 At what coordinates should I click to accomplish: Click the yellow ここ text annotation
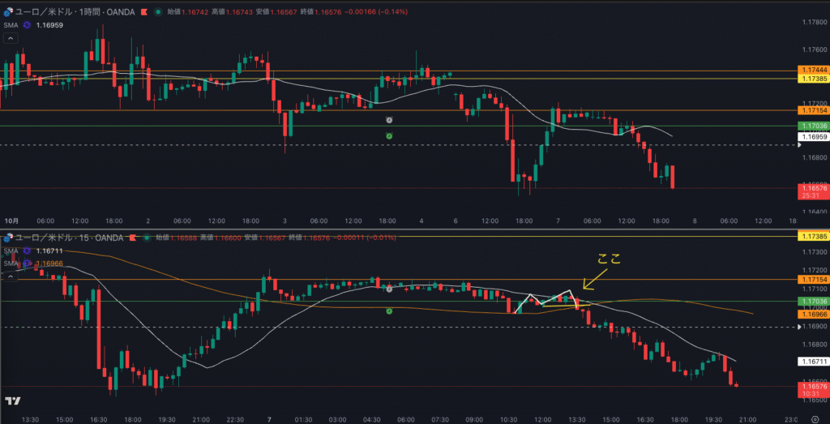[609, 261]
